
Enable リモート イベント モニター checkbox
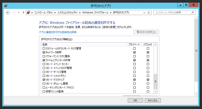coord(44,64)
